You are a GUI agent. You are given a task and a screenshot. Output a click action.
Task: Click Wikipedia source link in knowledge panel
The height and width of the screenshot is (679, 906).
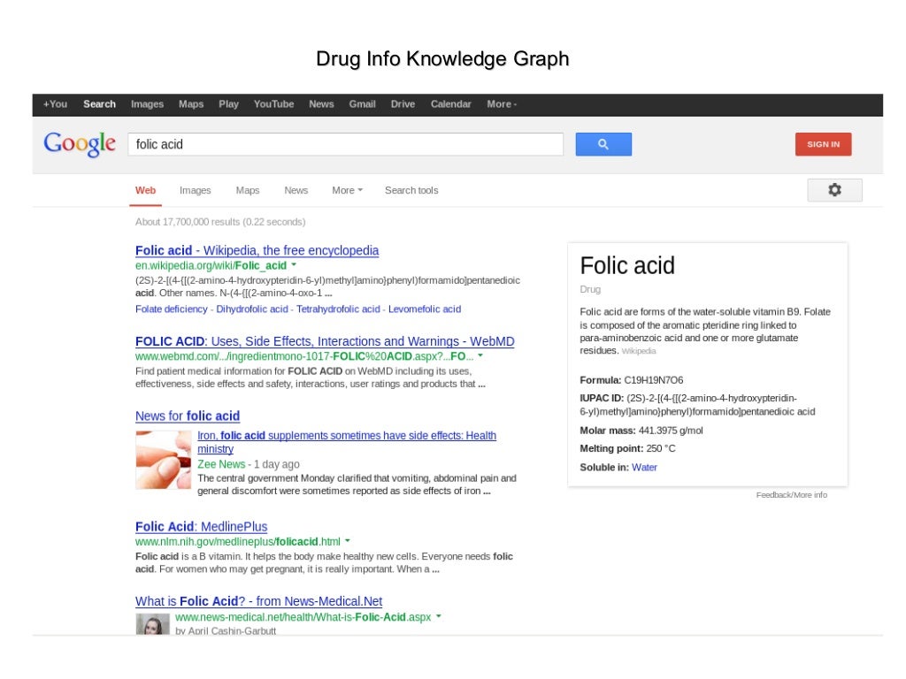639,351
